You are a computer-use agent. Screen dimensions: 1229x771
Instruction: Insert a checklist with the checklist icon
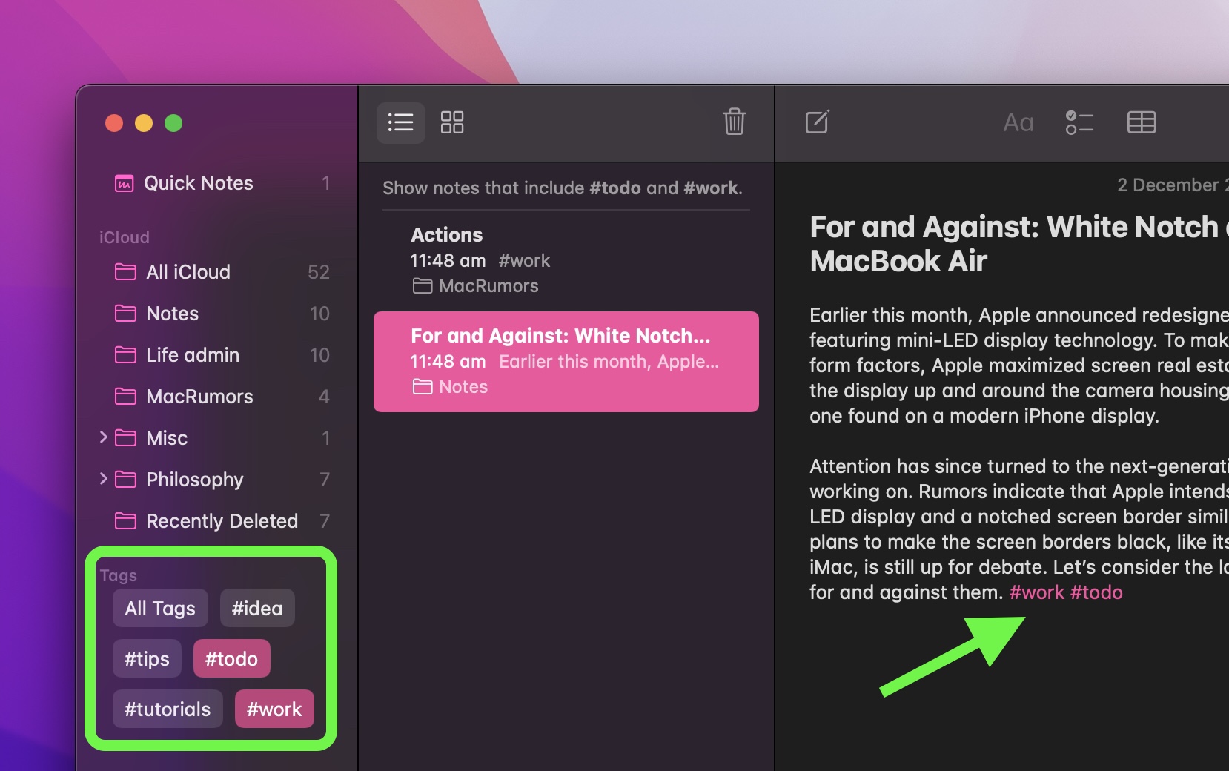(x=1079, y=122)
